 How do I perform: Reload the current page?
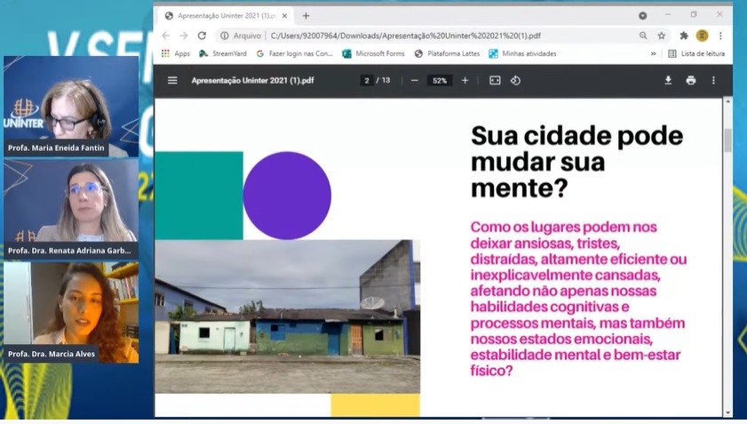click(202, 36)
